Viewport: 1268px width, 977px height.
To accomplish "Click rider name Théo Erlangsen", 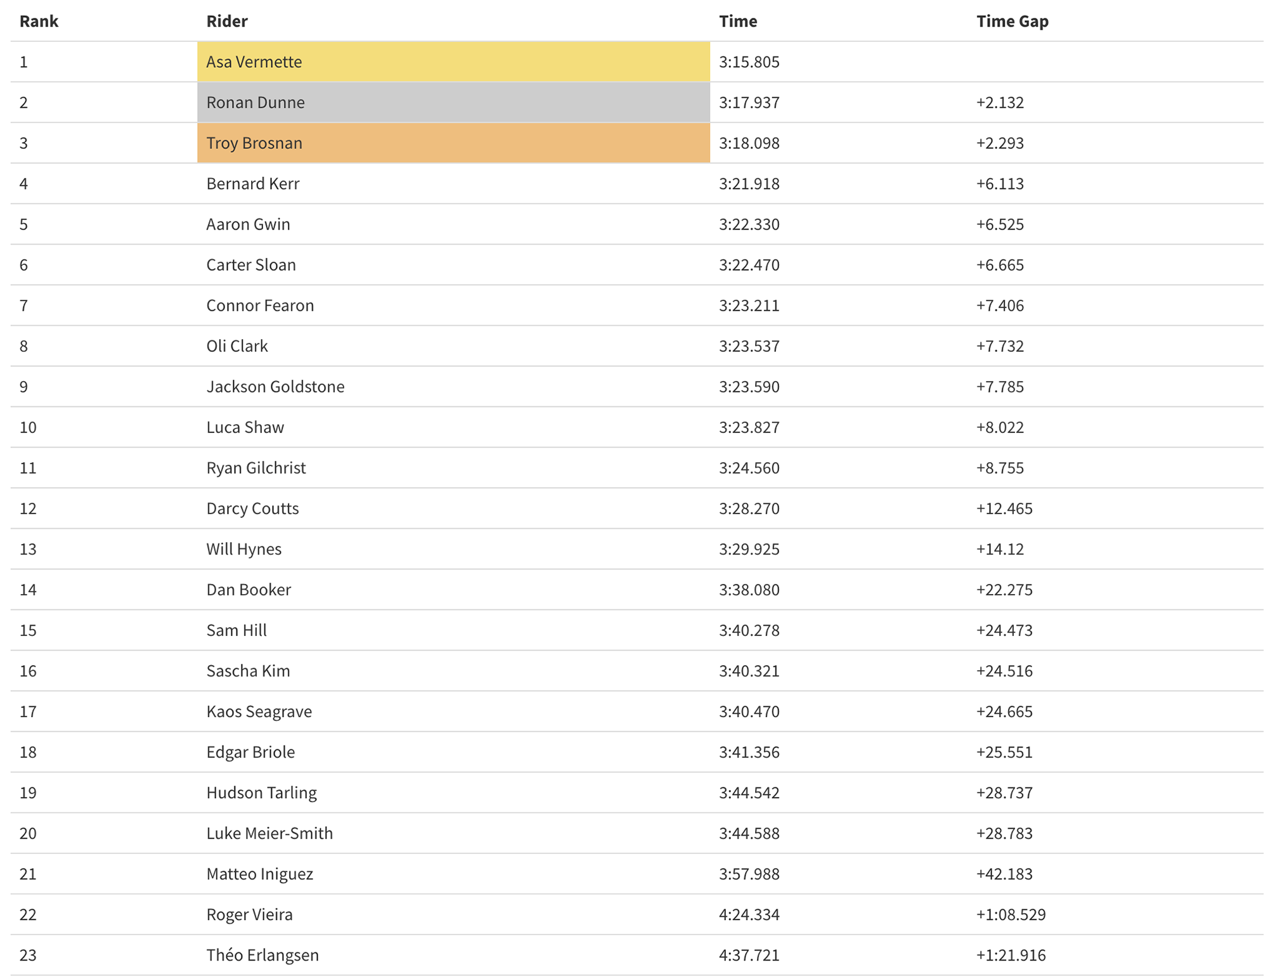I will [262, 955].
